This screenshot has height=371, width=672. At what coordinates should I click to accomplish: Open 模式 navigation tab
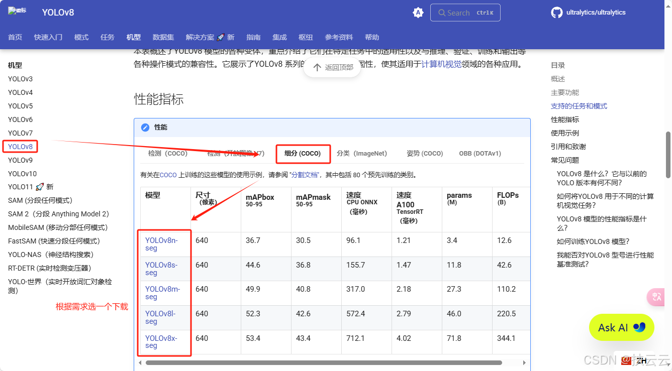point(81,37)
